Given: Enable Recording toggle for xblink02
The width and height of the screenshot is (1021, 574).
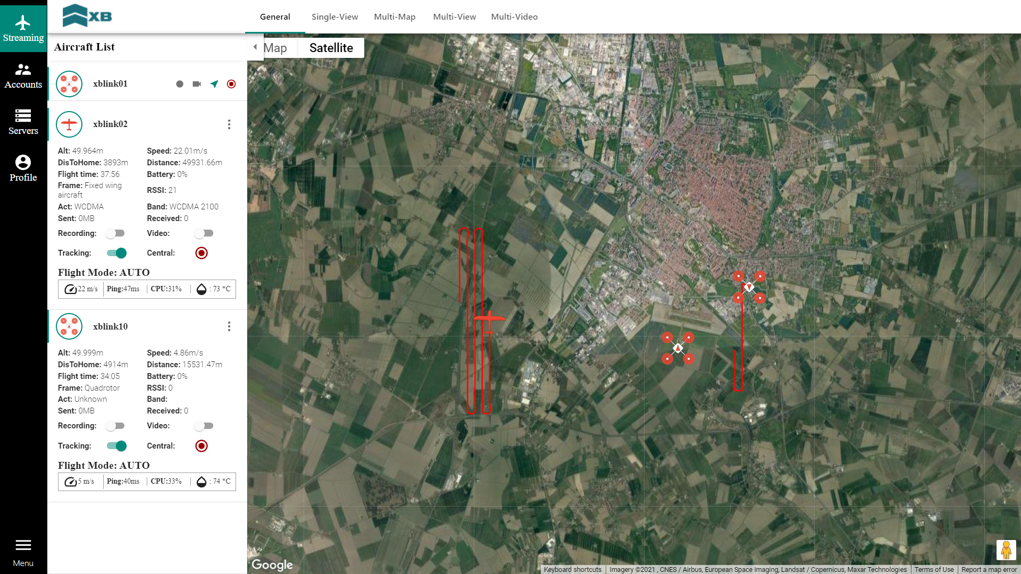Looking at the screenshot, I should 115,233.
